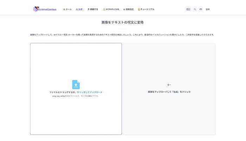This screenshot has width=246, height=141.
Task: Click the icon beside チュートリアル
Action: pyautogui.click(x=139, y=9)
